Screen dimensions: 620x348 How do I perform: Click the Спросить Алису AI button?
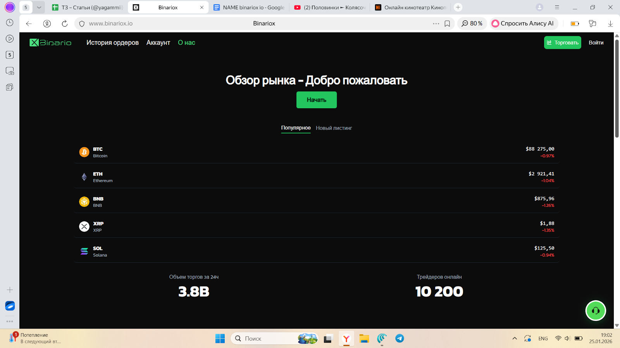(523, 24)
